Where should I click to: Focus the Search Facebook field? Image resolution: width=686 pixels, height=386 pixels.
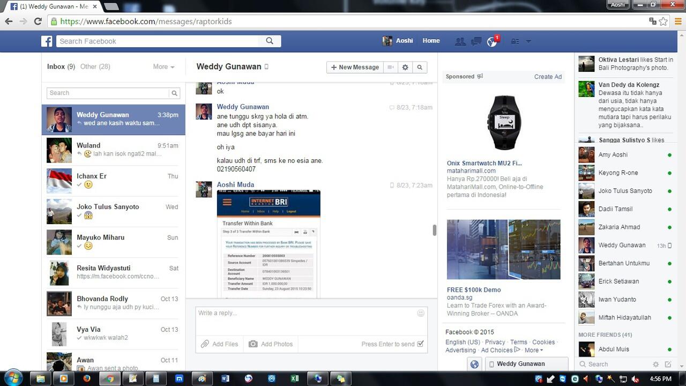(158, 41)
